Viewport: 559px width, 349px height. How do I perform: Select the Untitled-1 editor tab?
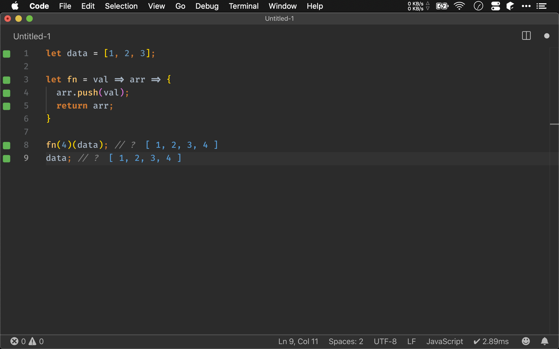32,36
